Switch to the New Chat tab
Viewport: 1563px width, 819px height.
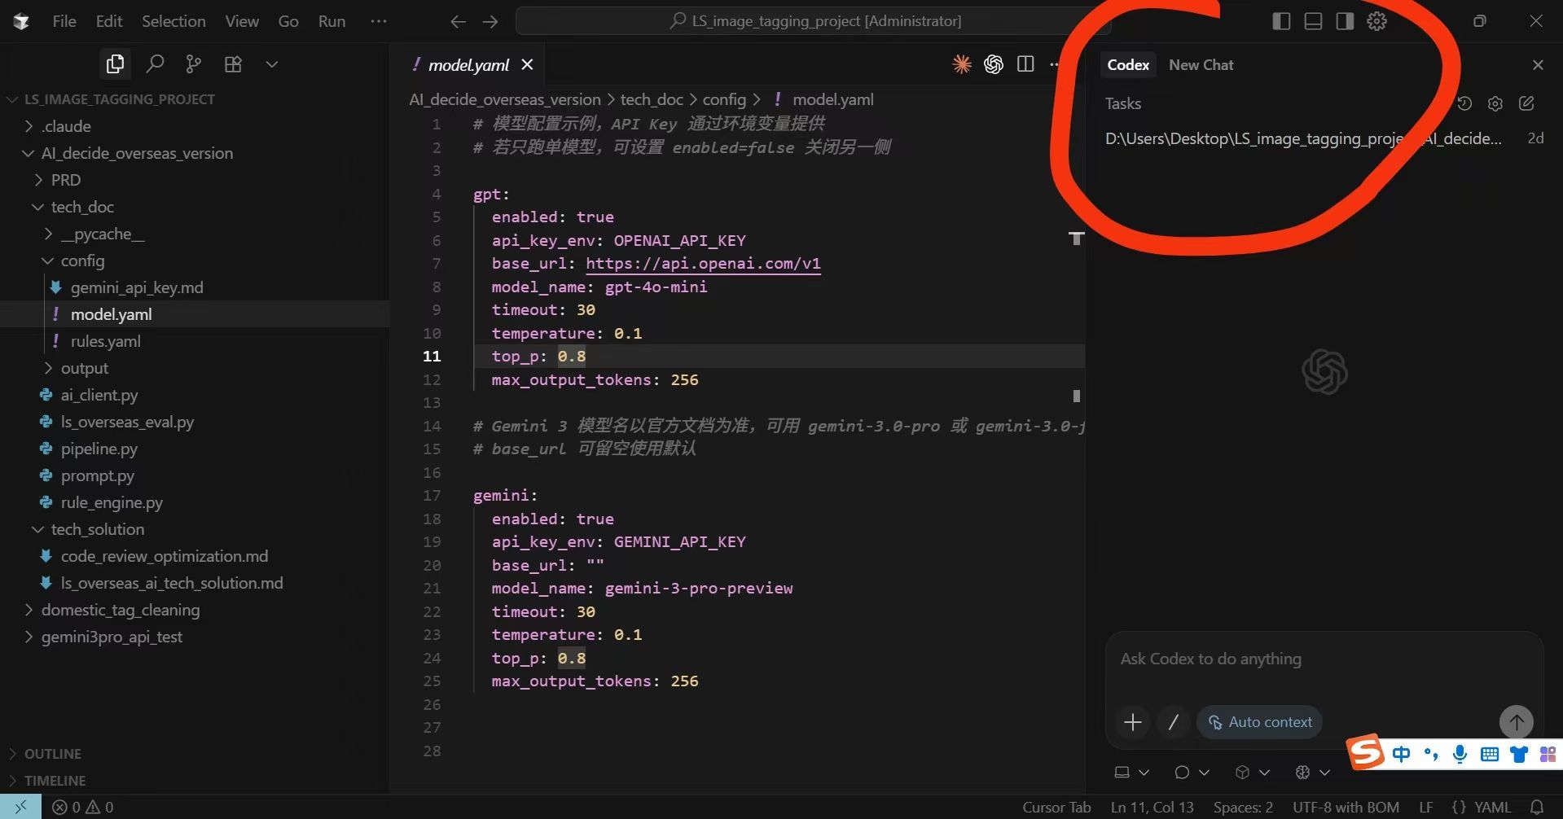click(x=1201, y=65)
